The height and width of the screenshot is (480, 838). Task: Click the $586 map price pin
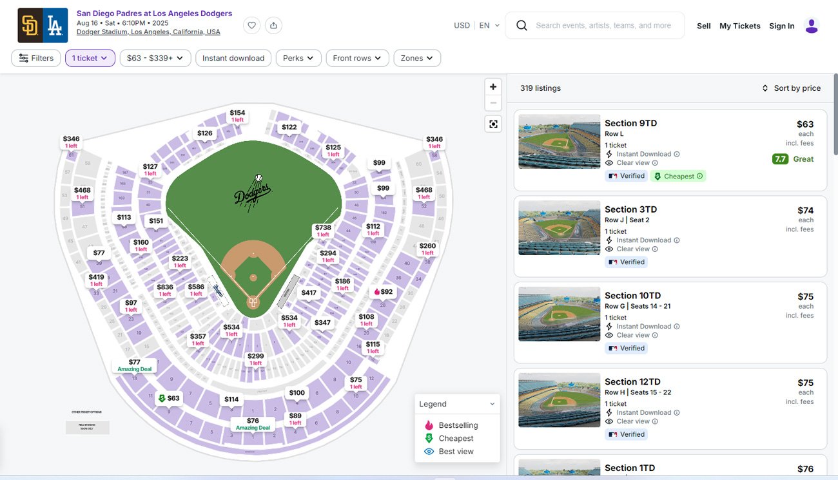coord(196,290)
